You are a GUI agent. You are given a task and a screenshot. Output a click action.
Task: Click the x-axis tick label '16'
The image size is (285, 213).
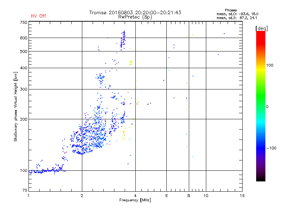coord(242,196)
